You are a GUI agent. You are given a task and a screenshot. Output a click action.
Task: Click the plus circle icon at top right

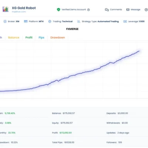(146, 10)
